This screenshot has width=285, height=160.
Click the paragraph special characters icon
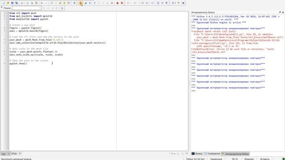coord(167,3)
